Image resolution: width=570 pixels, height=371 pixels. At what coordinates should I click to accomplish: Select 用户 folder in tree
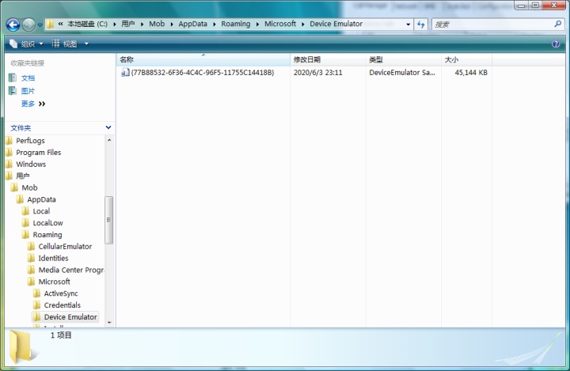[x=22, y=176]
